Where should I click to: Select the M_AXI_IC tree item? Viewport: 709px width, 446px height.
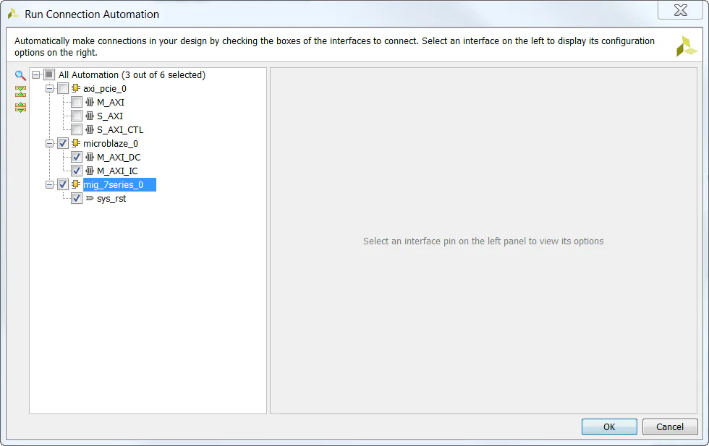click(x=117, y=171)
